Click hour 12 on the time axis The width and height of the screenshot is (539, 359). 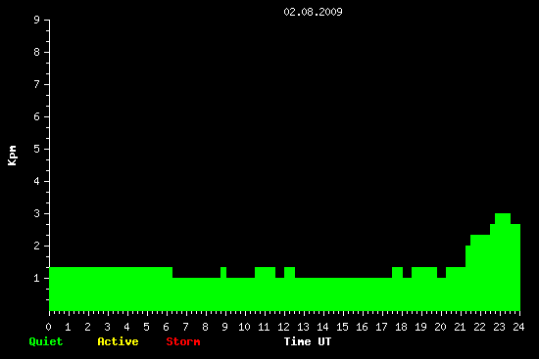tap(283, 327)
